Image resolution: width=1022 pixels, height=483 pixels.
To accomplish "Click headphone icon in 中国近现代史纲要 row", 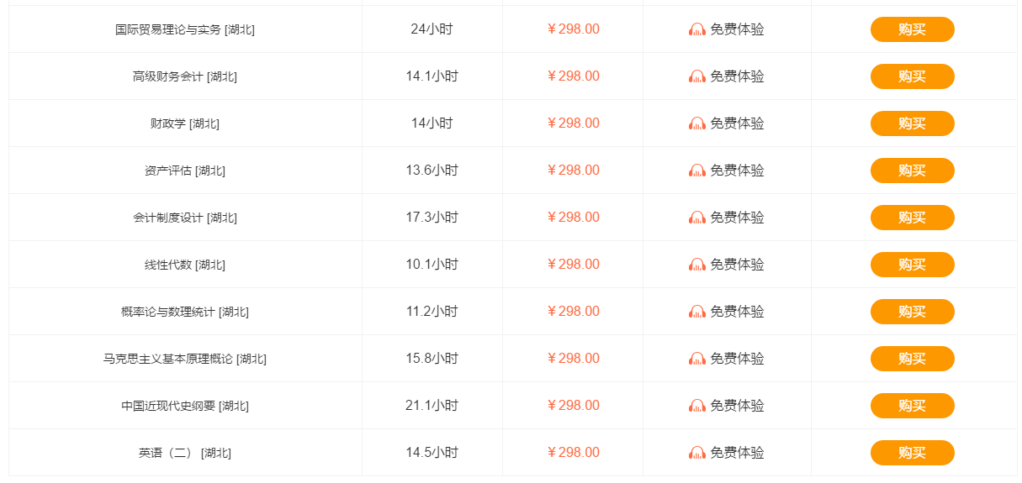I will pyautogui.click(x=697, y=406).
